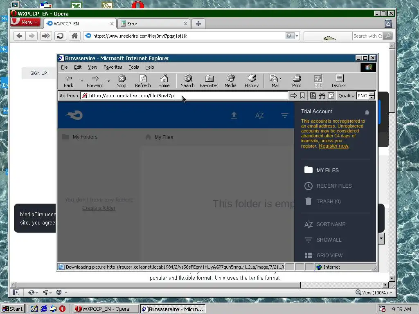Open the Tools menu in Internet Explorer
The image size is (419, 314).
[x=134, y=67]
